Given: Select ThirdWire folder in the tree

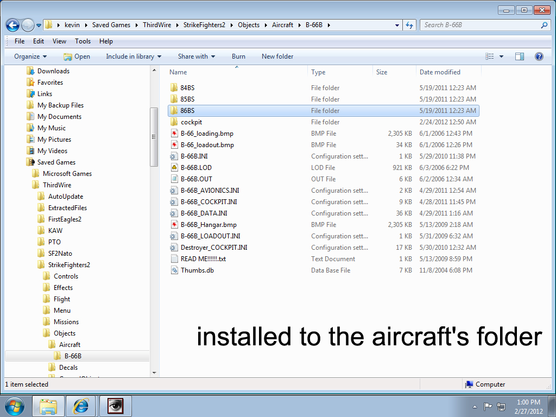Looking at the screenshot, I should tap(56, 185).
